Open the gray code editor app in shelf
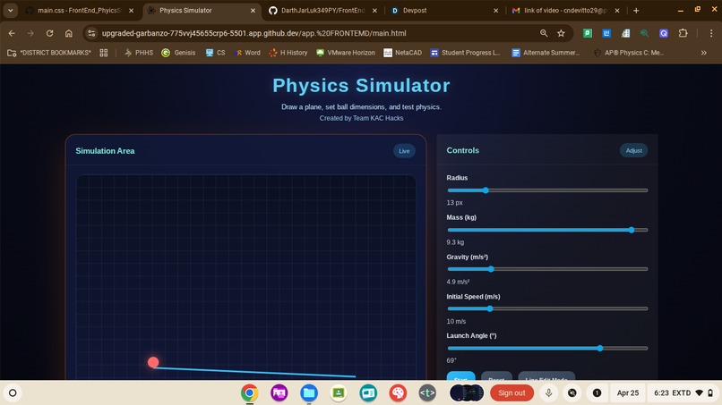This screenshot has width=722, height=405. click(427, 393)
